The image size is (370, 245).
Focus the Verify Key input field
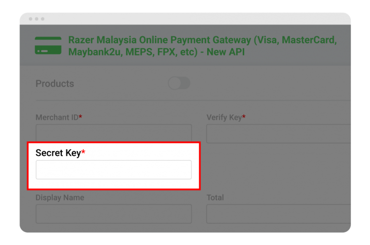[x=278, y=133]
